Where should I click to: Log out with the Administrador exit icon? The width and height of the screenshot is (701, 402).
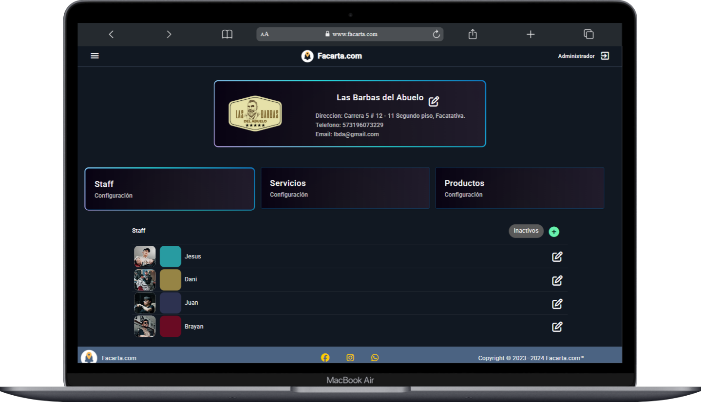(x=605, y=56)
